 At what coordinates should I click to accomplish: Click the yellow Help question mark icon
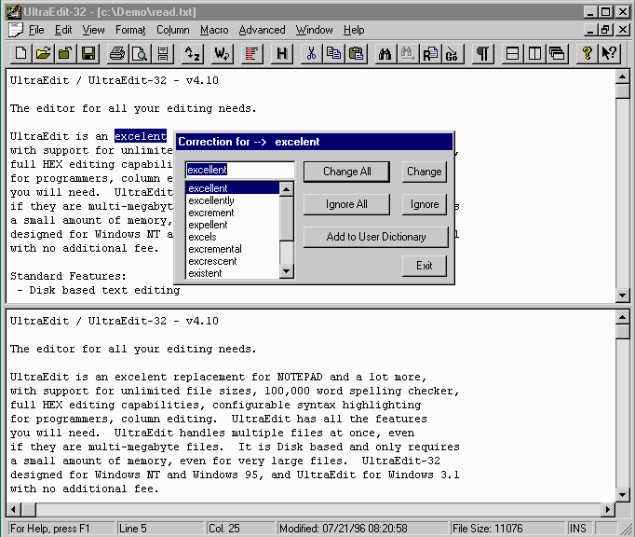587,53
